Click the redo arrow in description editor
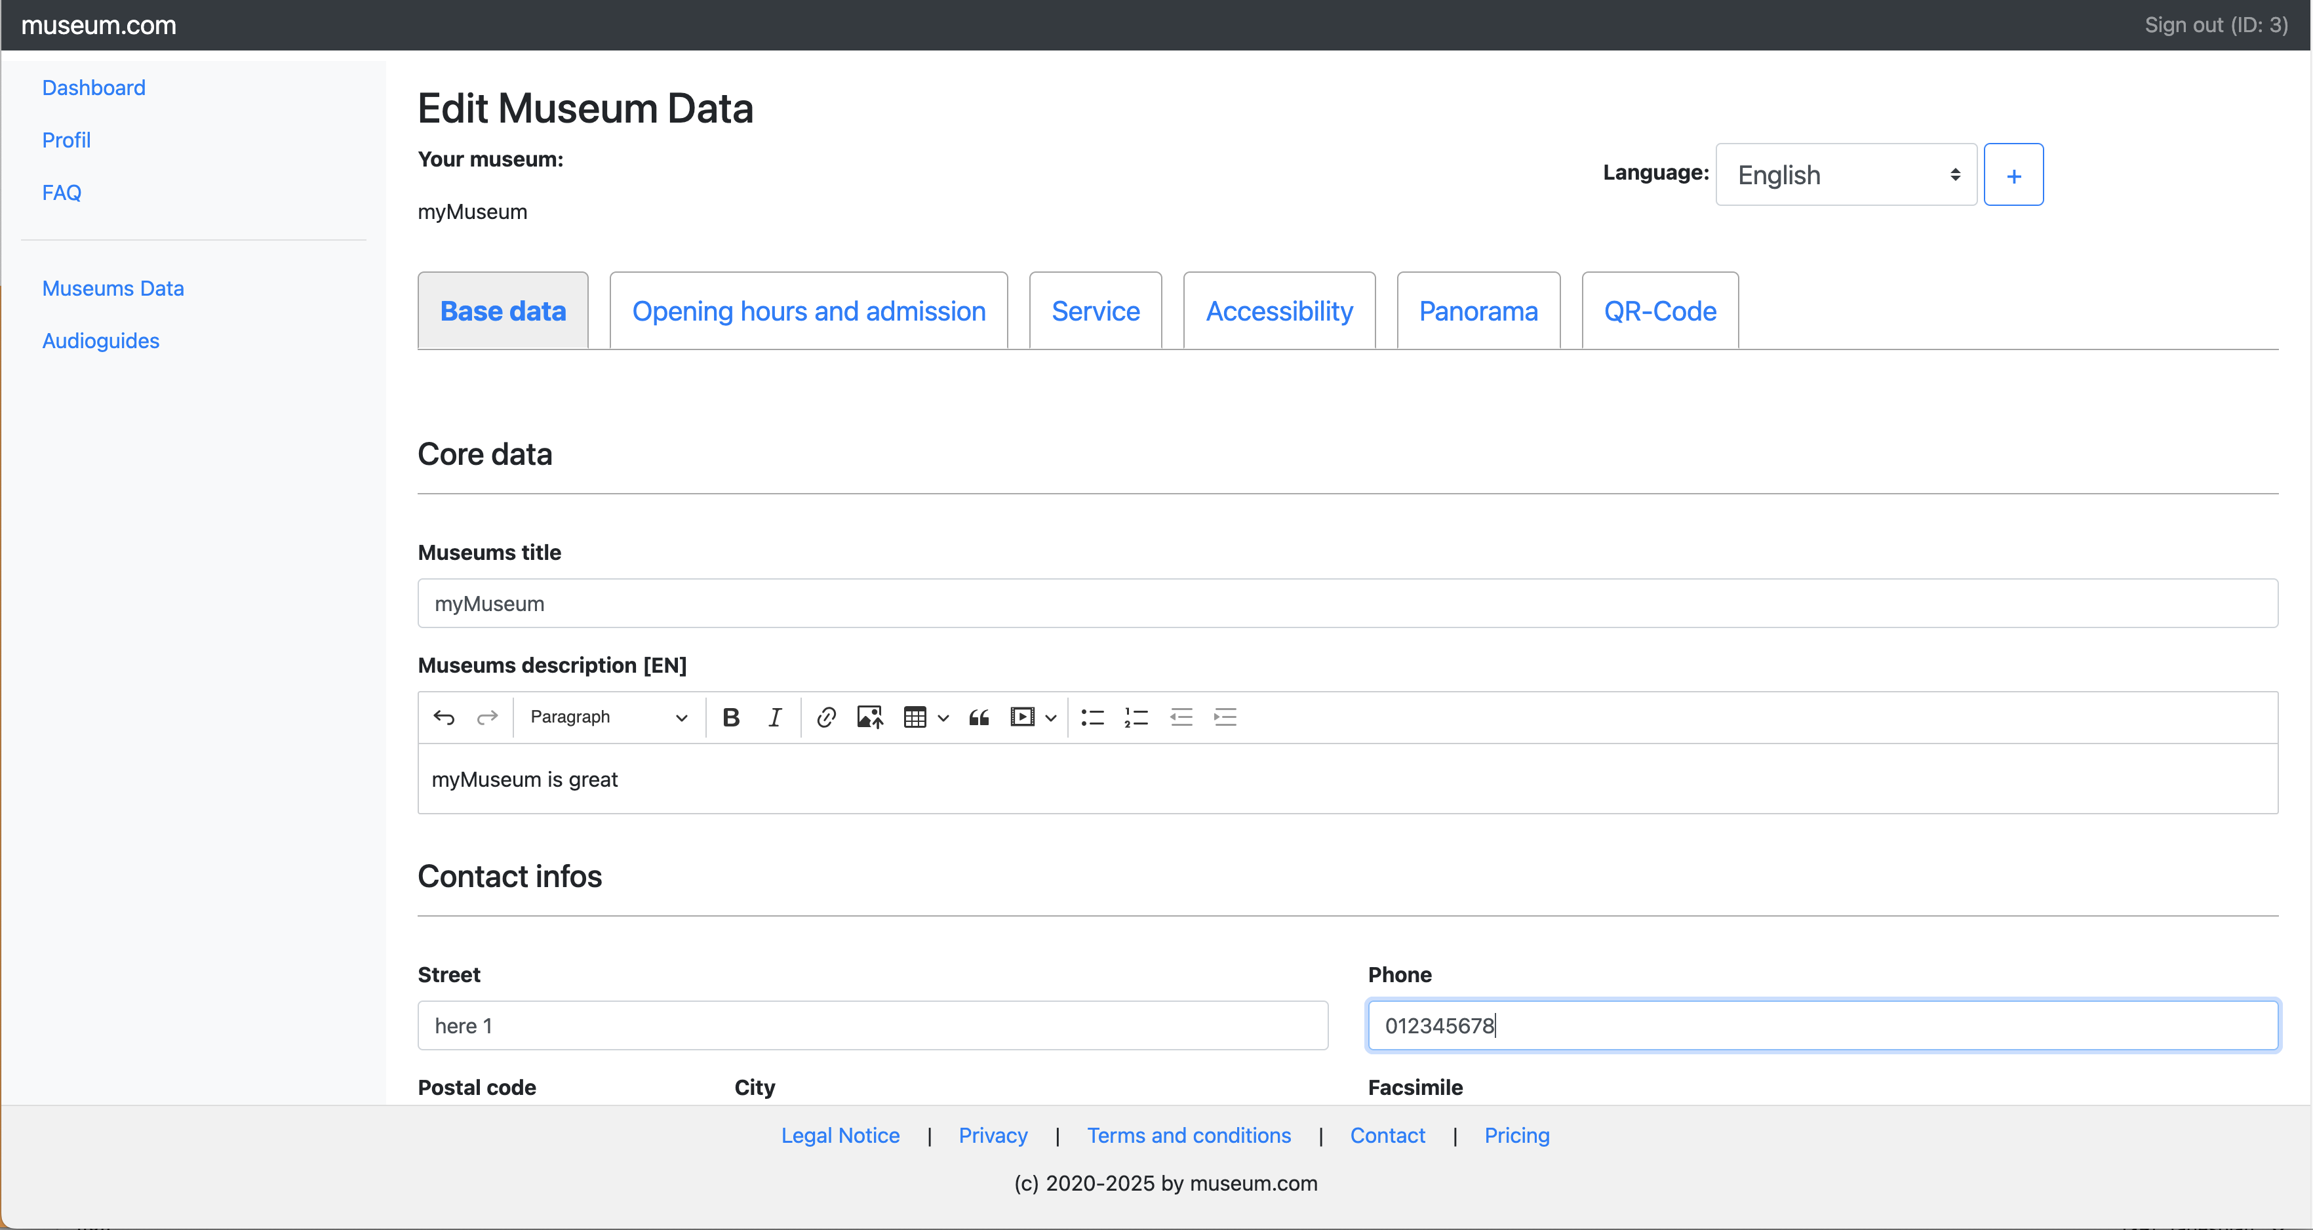 [486, 717]
